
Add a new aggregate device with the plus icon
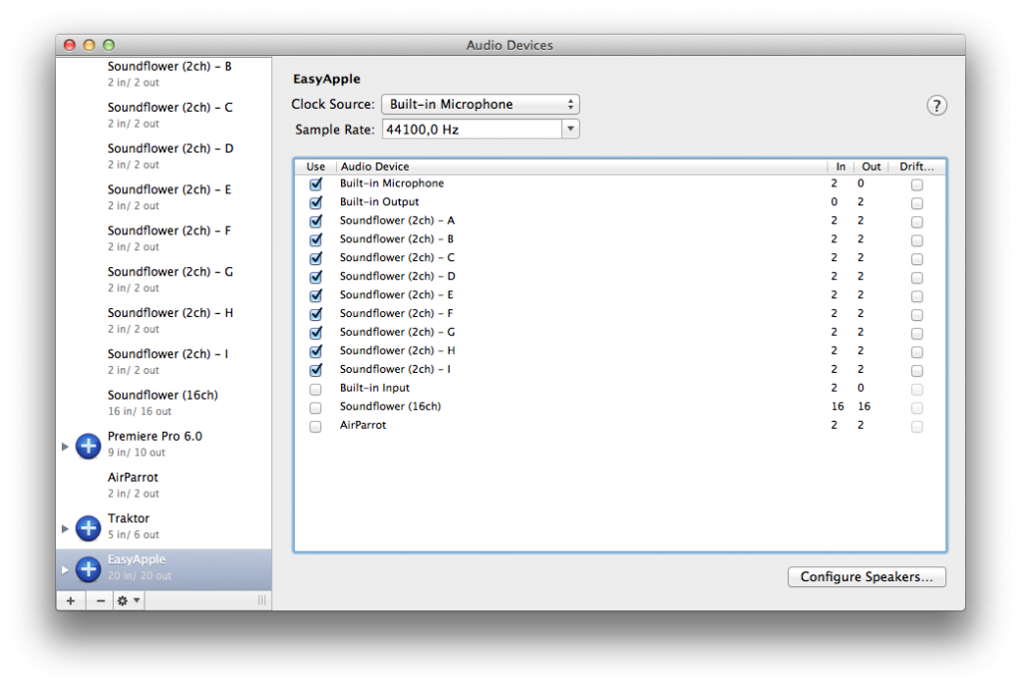[70, 600]
